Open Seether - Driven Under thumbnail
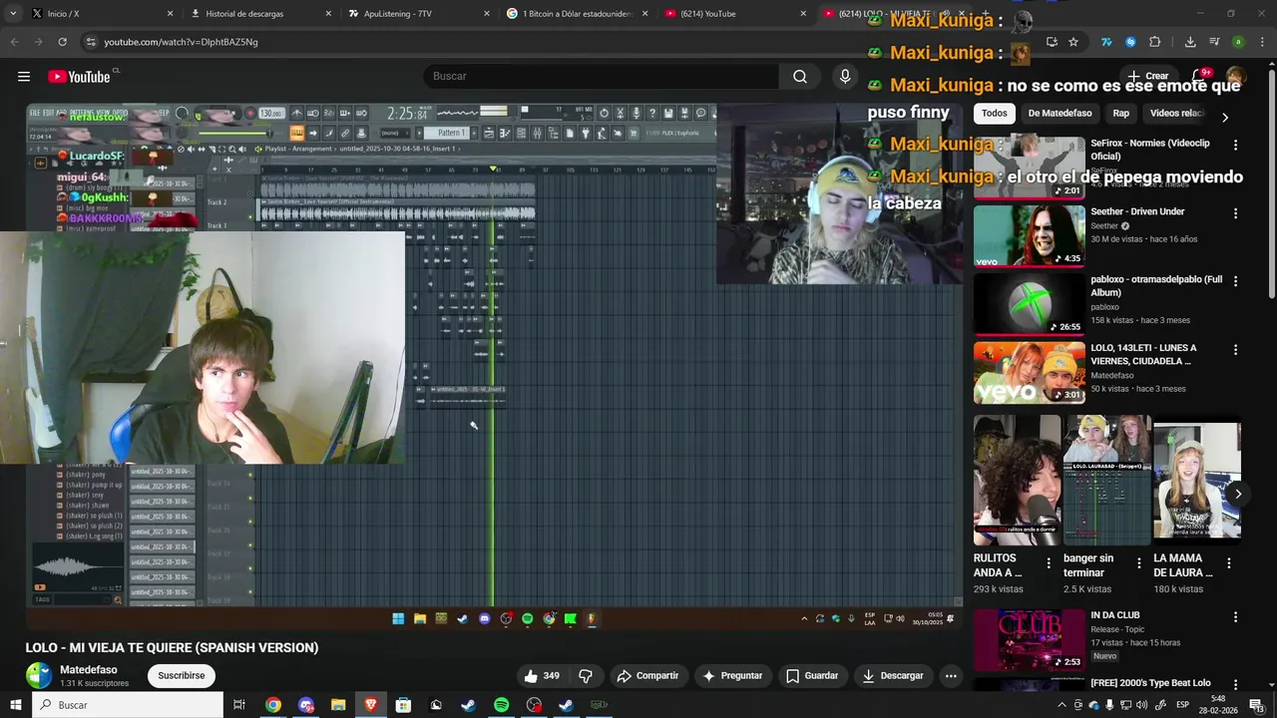Image resolution: width=1277 pixels, height=718 pixels. pos(1029,236)
